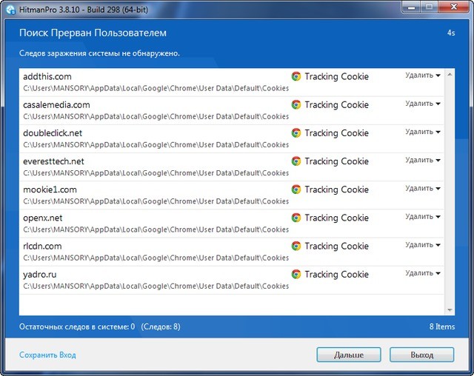
Task: Click Chrome icon beside rlcdn.com entry
Action: pyautogui.click(x=296, y=246)
